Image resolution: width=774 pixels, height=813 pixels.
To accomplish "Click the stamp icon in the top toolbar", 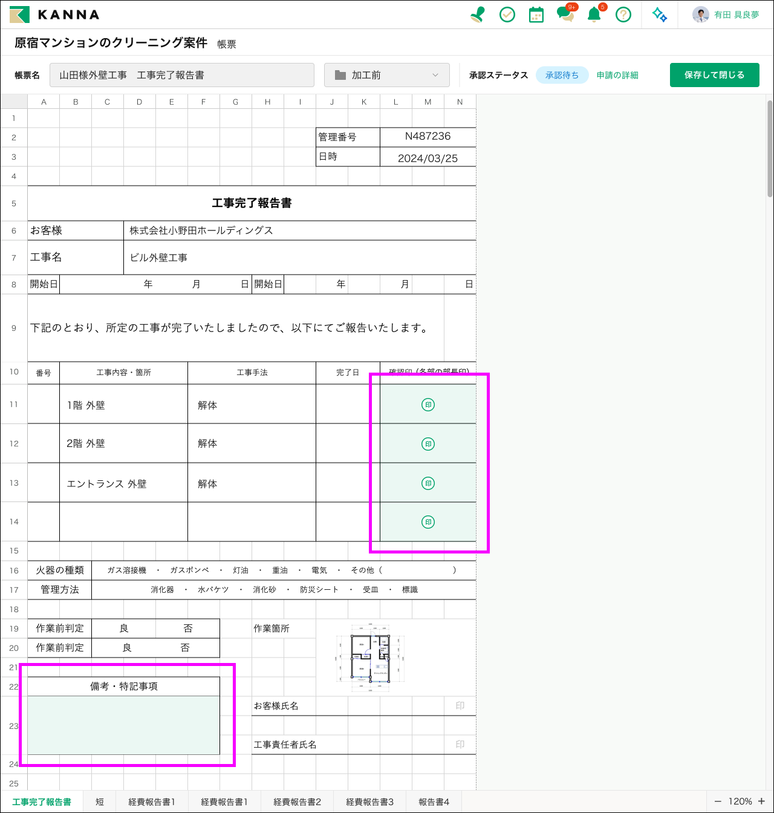I will click(x=478, y=15).
